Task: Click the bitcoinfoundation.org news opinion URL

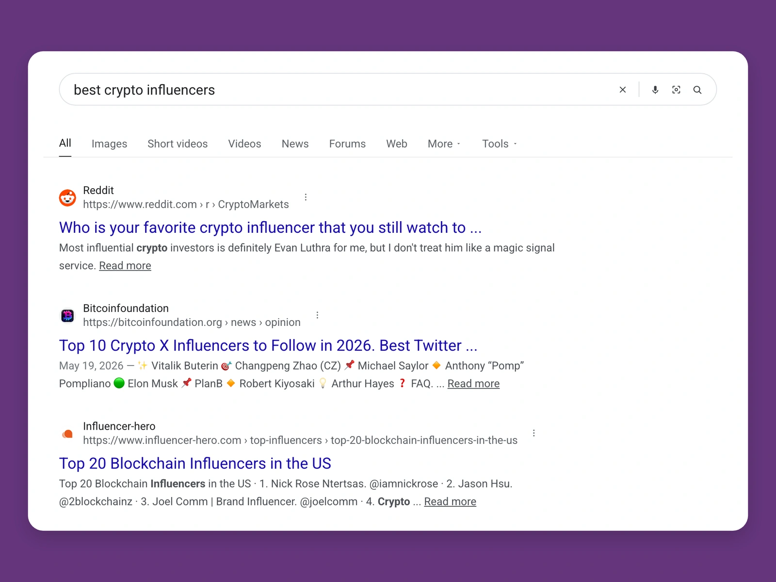Action: (192, 322)
